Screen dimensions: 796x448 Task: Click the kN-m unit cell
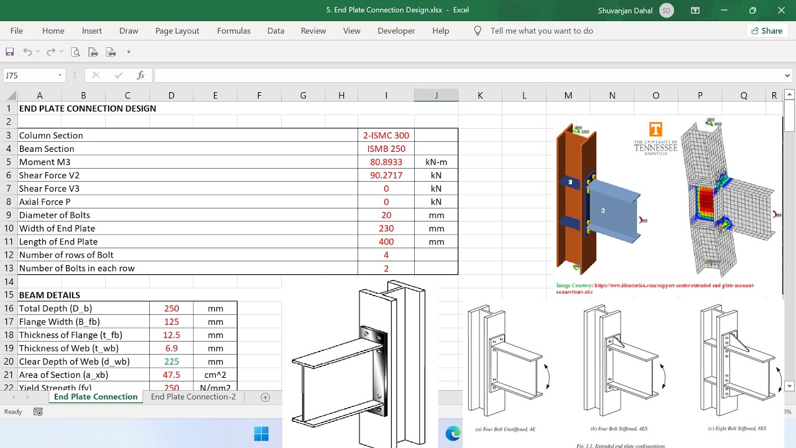437,162
